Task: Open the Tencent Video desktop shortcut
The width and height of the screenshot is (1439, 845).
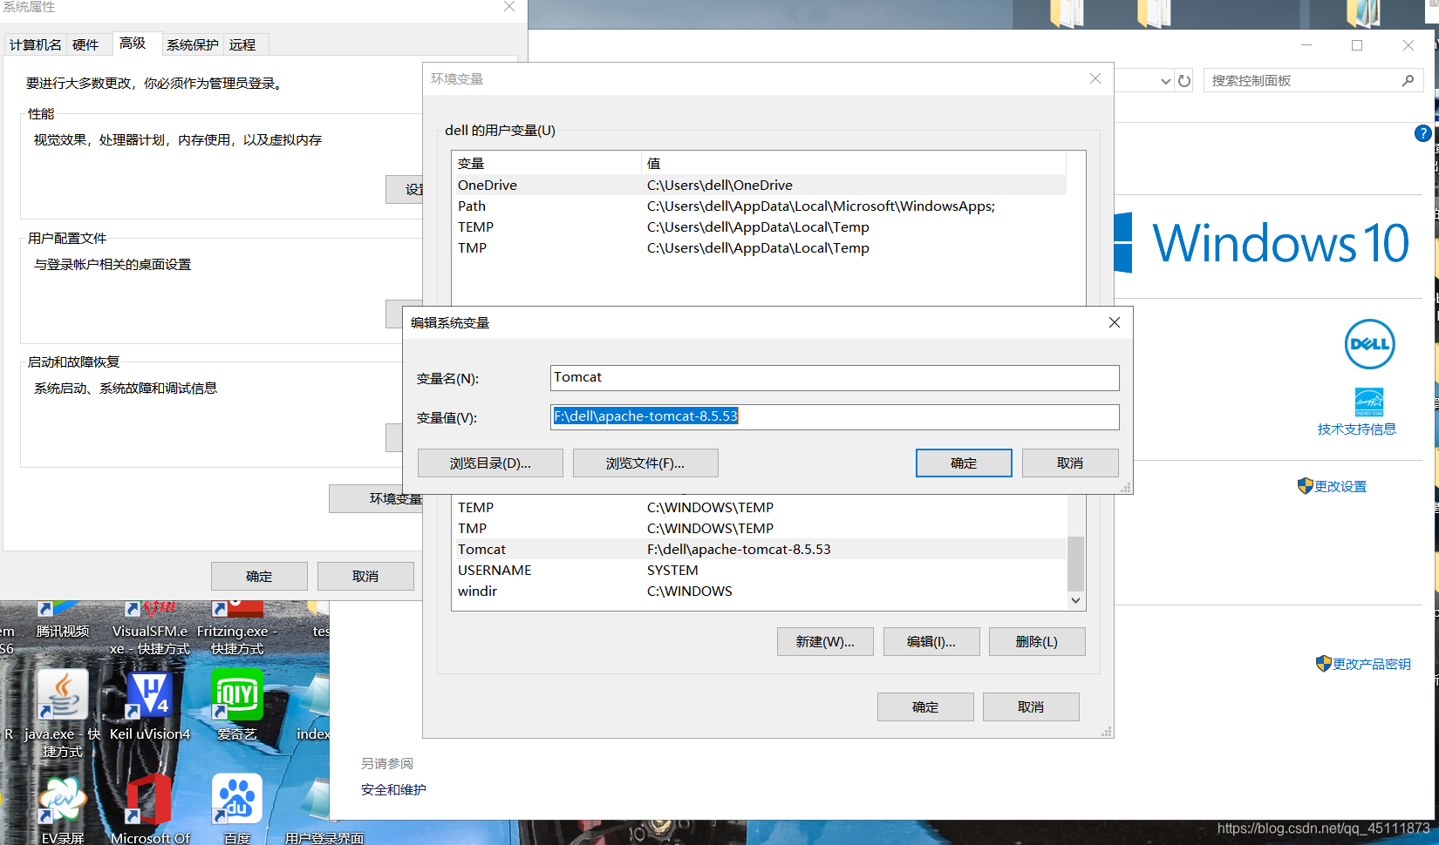Action: click(62, 622)
